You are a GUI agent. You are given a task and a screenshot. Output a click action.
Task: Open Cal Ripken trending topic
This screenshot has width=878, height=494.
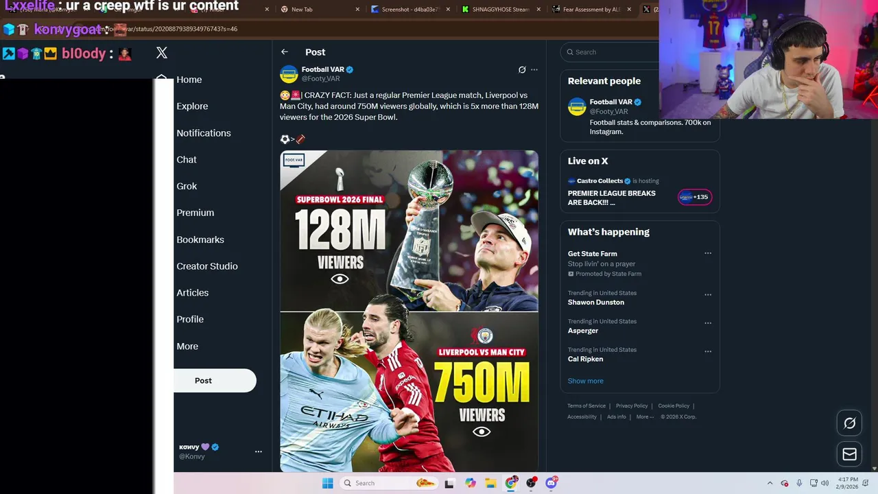(585, 360)
